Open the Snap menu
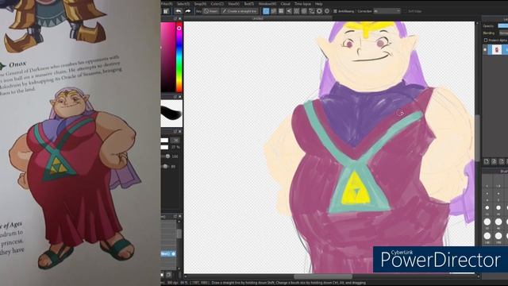508x286 pixels. click(200, 4)
